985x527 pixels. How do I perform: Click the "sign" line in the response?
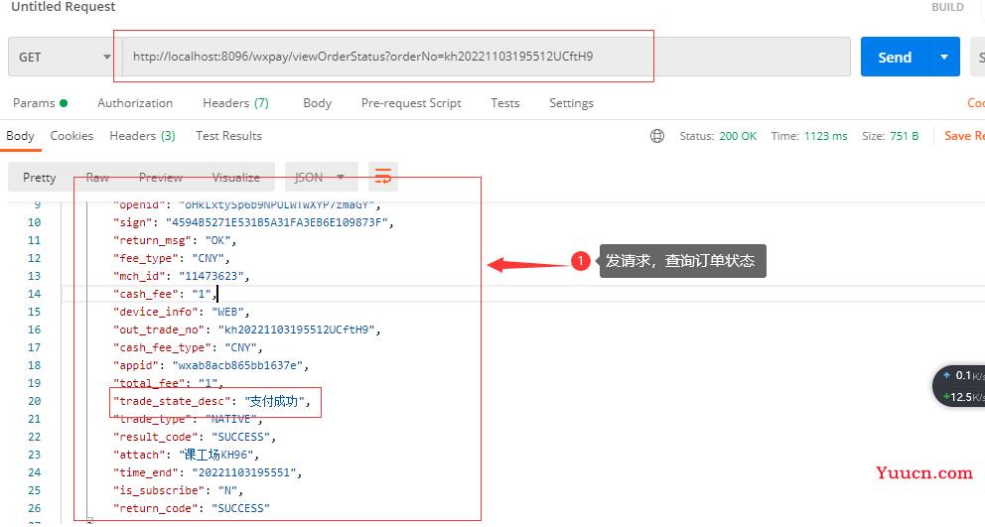[x=253, y=222]
